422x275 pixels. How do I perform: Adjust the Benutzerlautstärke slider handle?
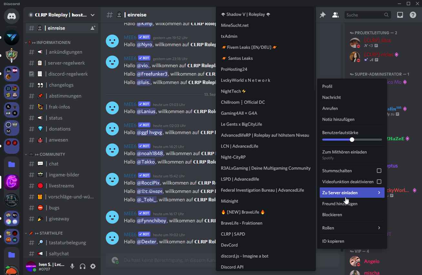point(352,140)
